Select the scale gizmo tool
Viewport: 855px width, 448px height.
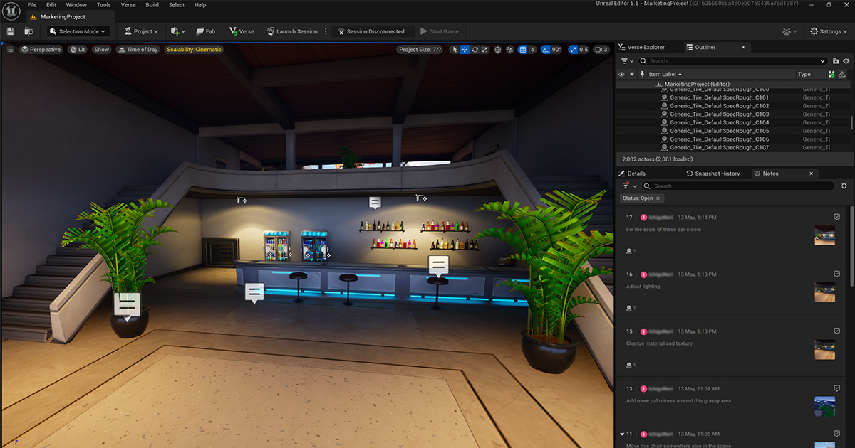click(x=484, y=50)
